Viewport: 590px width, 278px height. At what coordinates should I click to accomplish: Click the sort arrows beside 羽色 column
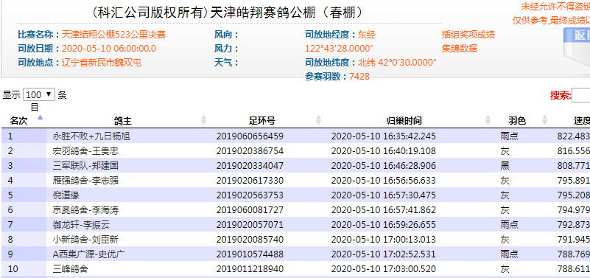(x=544, y=120)
